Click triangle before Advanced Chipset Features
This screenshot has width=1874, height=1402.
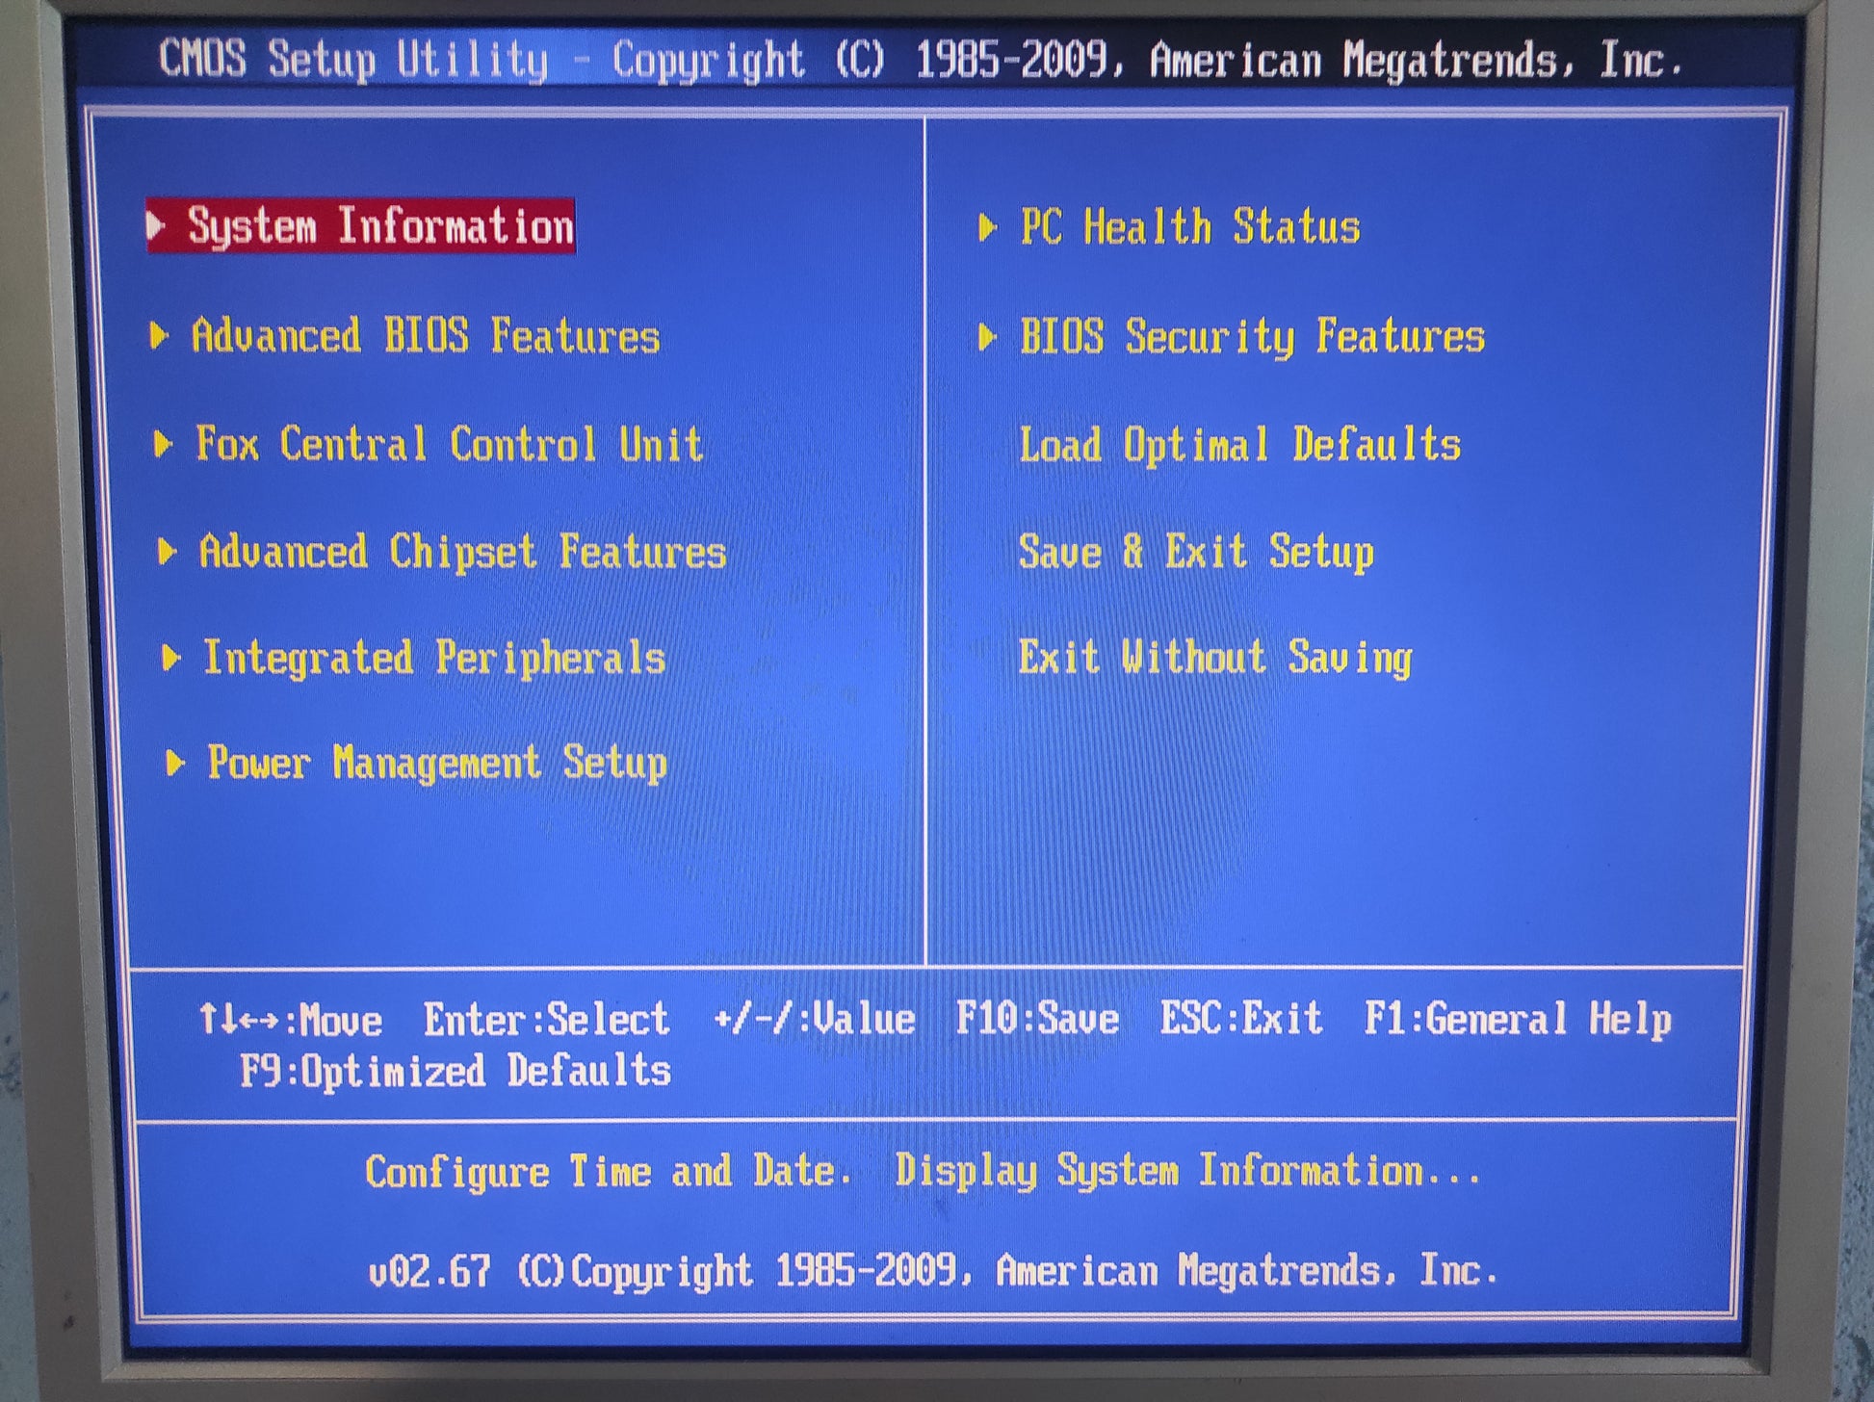click(x=168, y=552)
